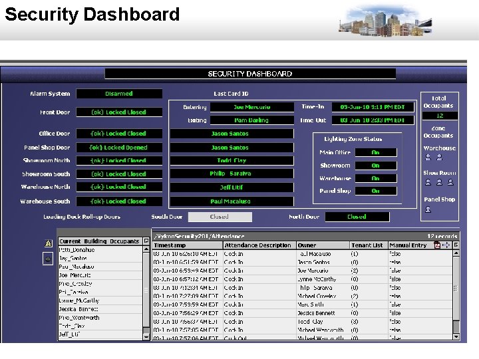
Task: Sort by the Attendance Description column header
Action: click(x=259, y=245)
